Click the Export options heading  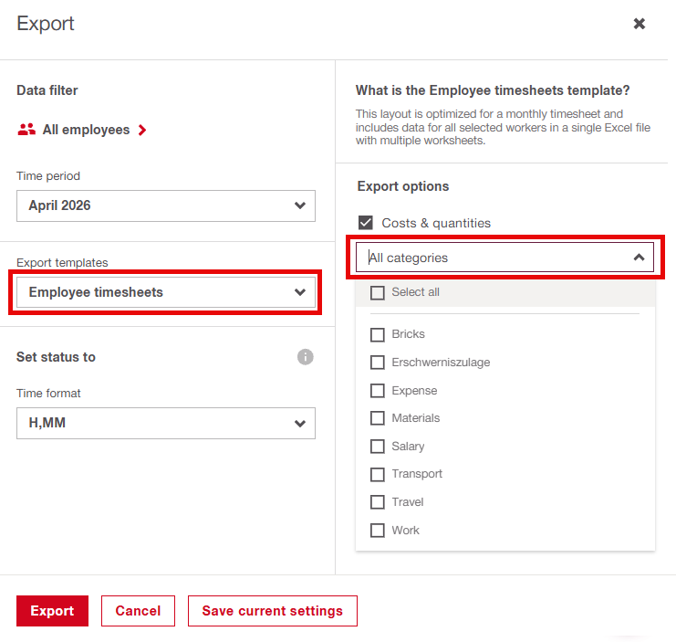[x=403, y=186]
